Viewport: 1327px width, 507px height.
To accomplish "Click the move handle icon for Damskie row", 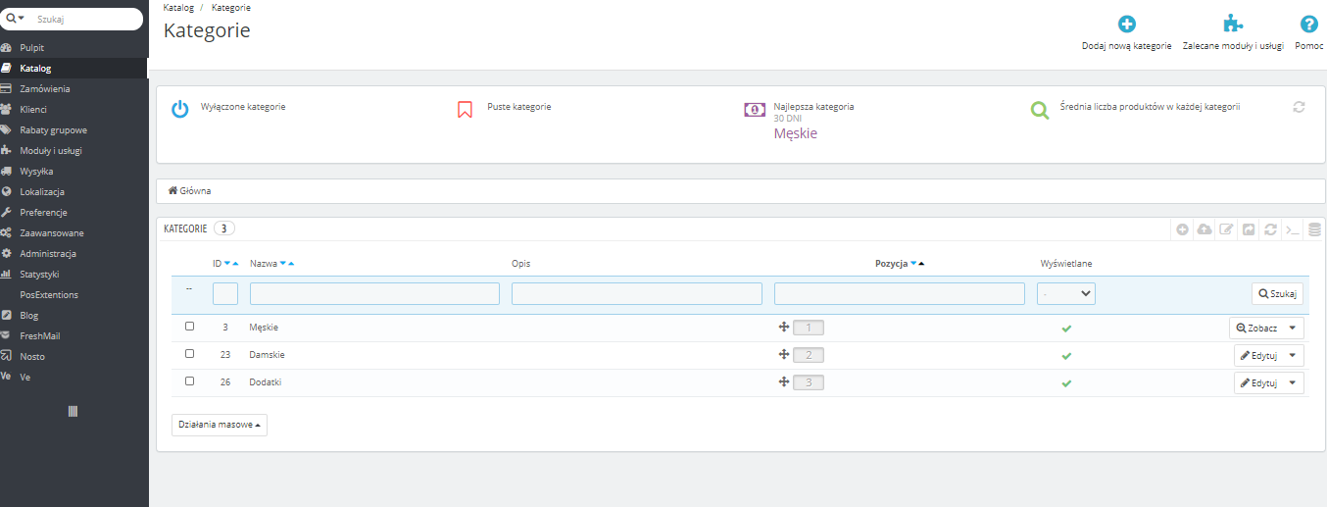I will pos(784,355).
